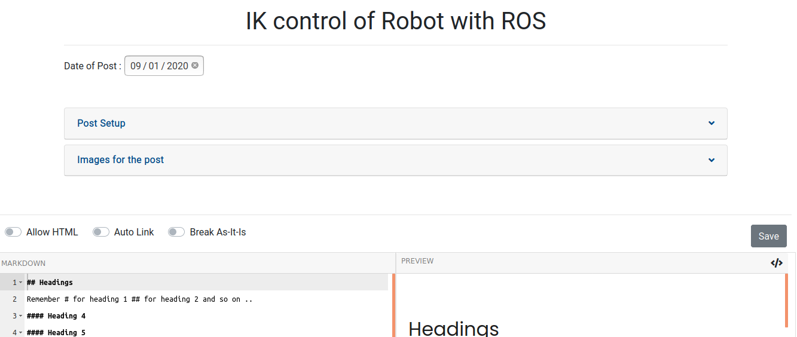This screenshot has width=797, height=337.
Task: Toggle the Break As-It-Is switch
Action: tap(176, 232)
